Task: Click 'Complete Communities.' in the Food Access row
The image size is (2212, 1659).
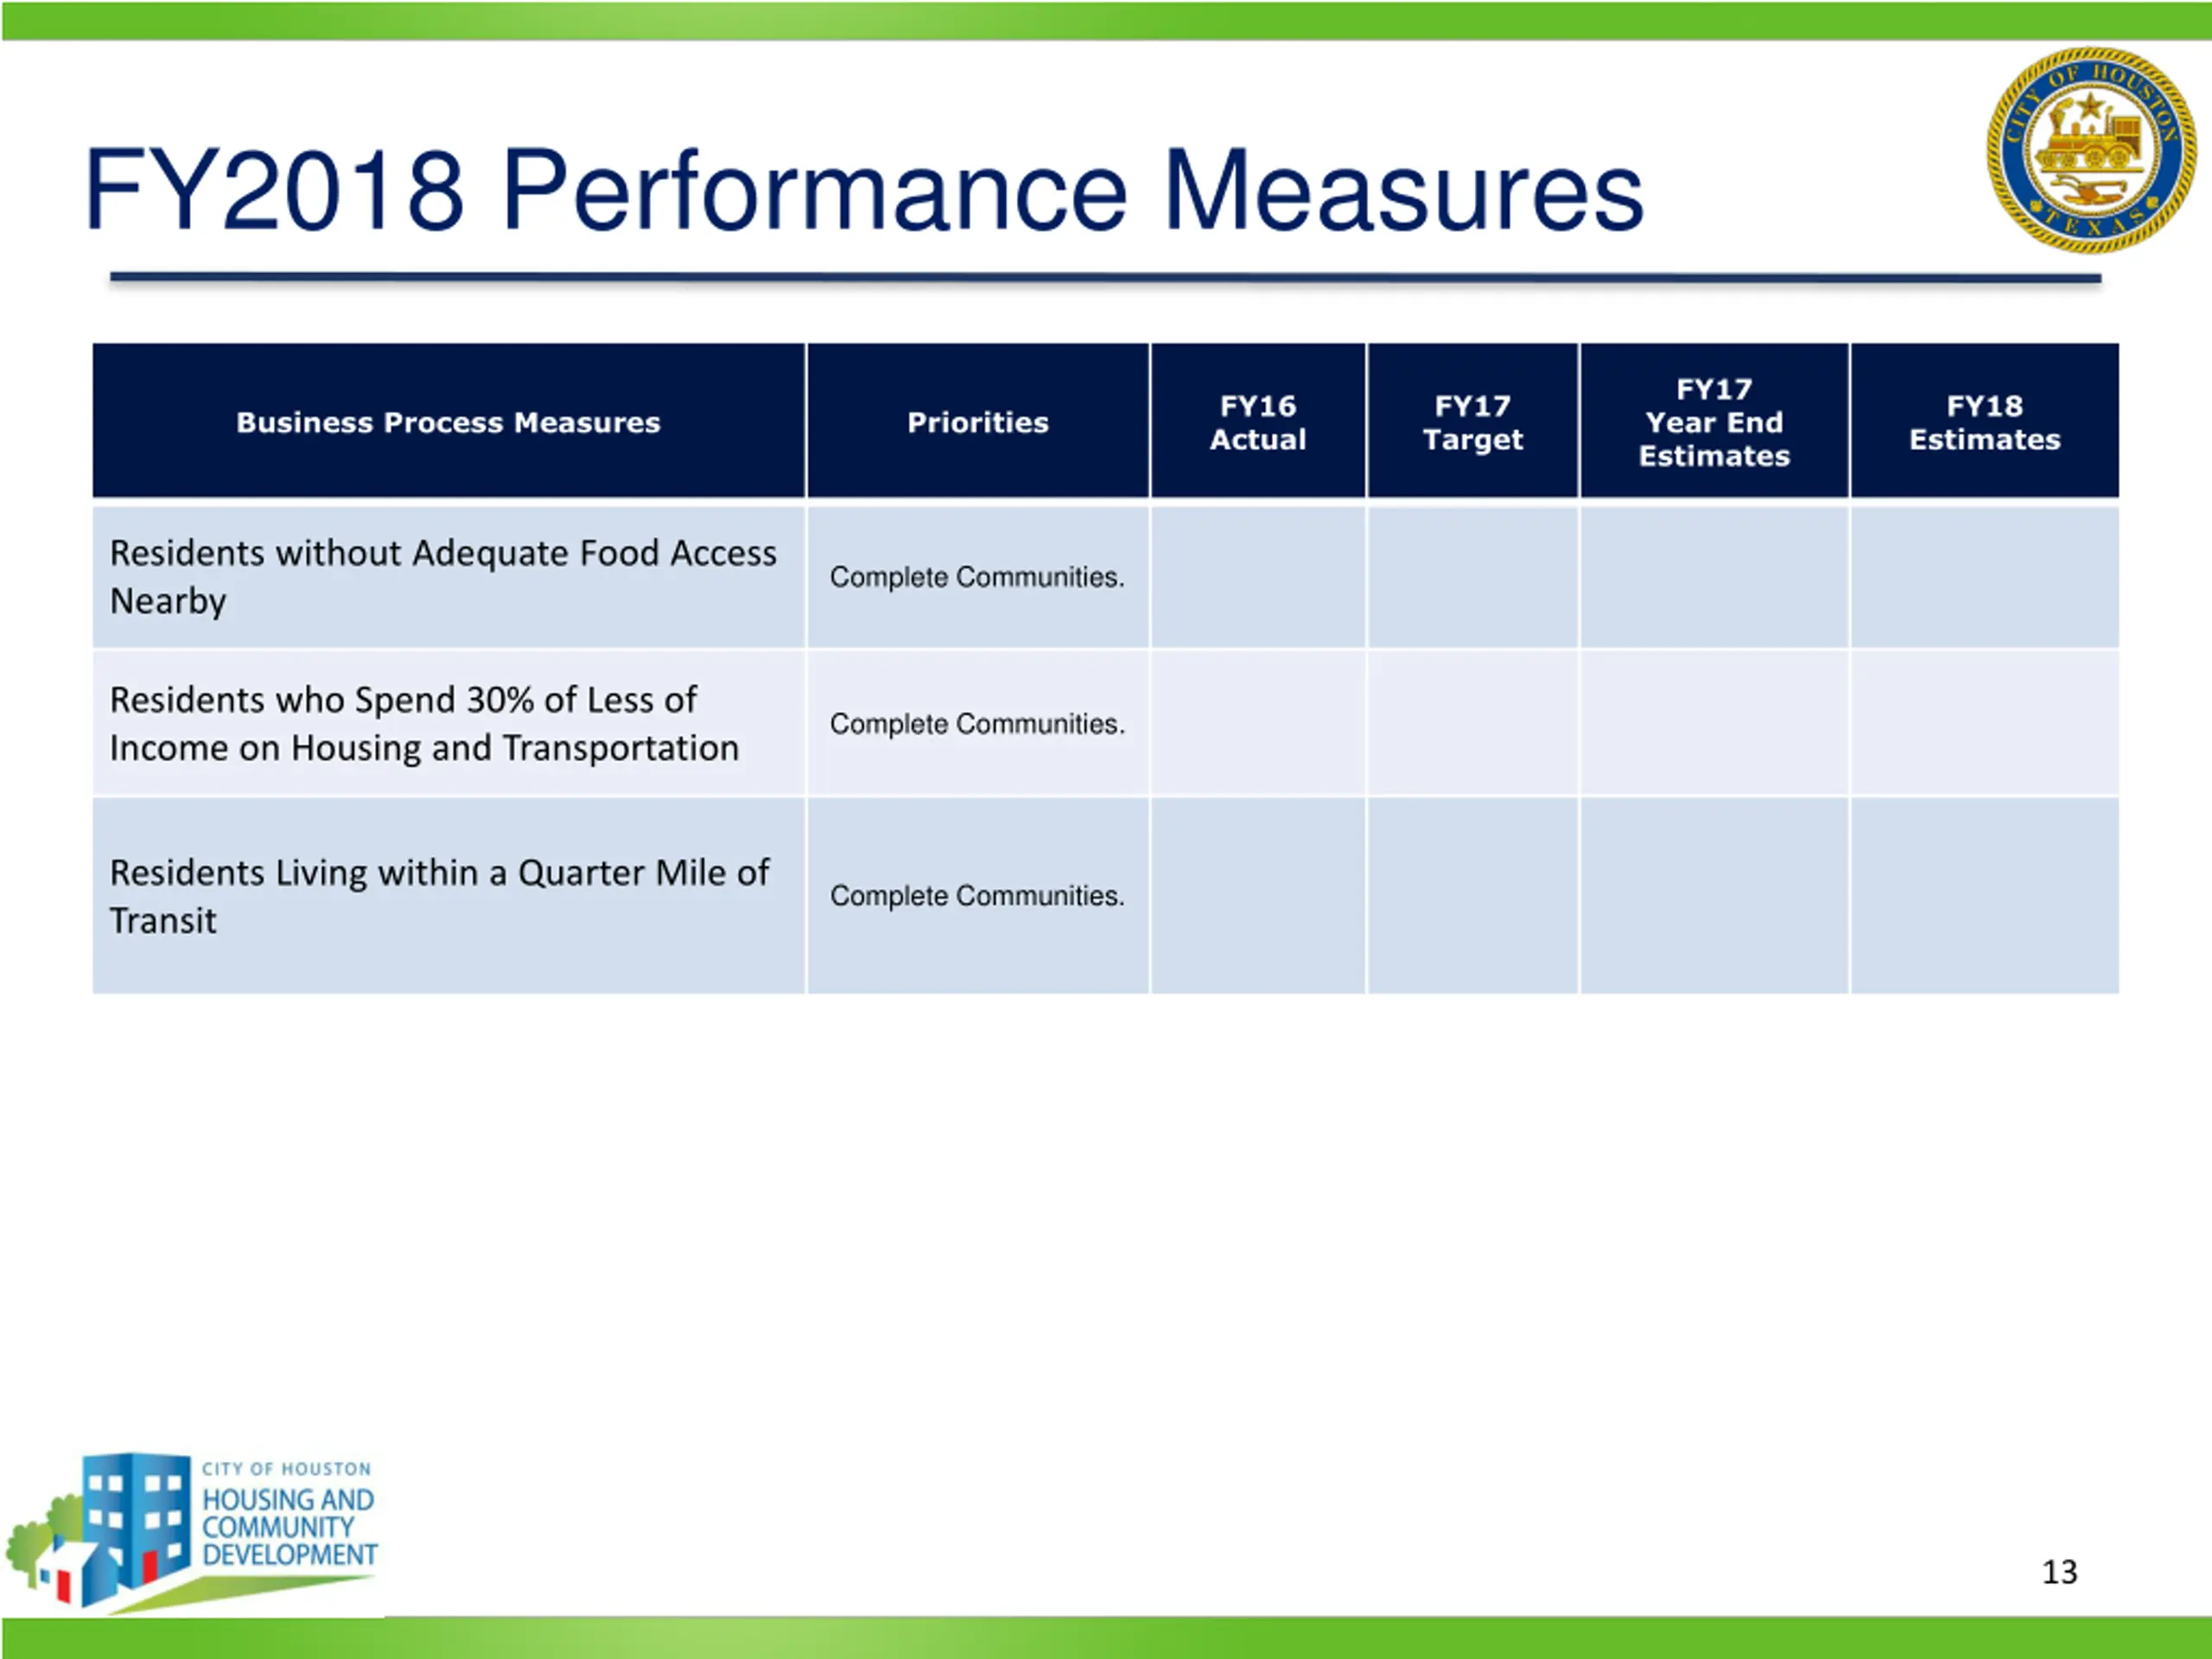Action: coord(977,577)
